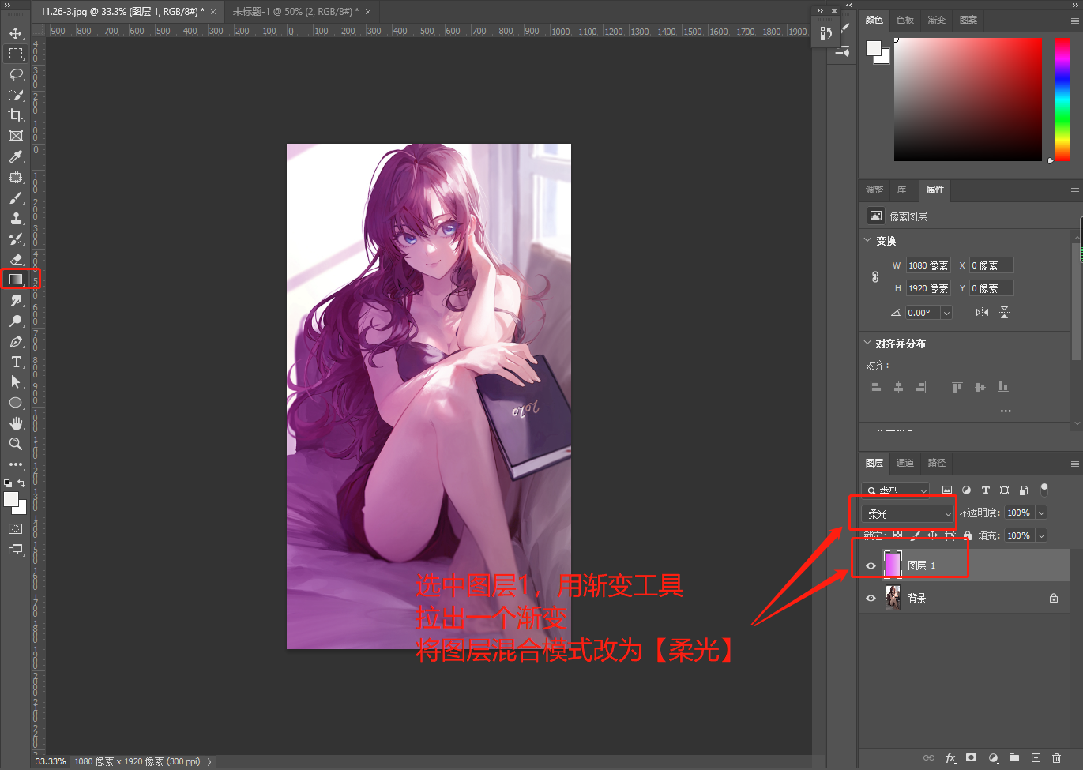Add a layer mask
This screenshot has width=1083, height=770.
(971, 758)
